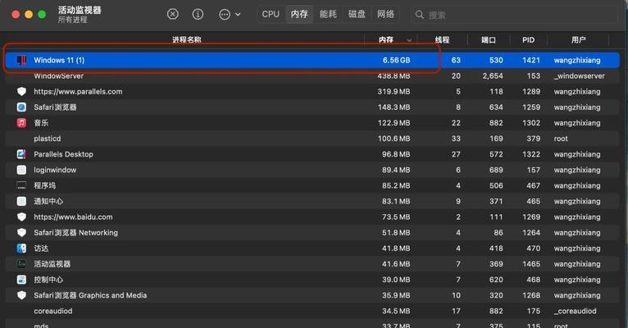Sort by 进程名称 column header

tap(187, 39)
